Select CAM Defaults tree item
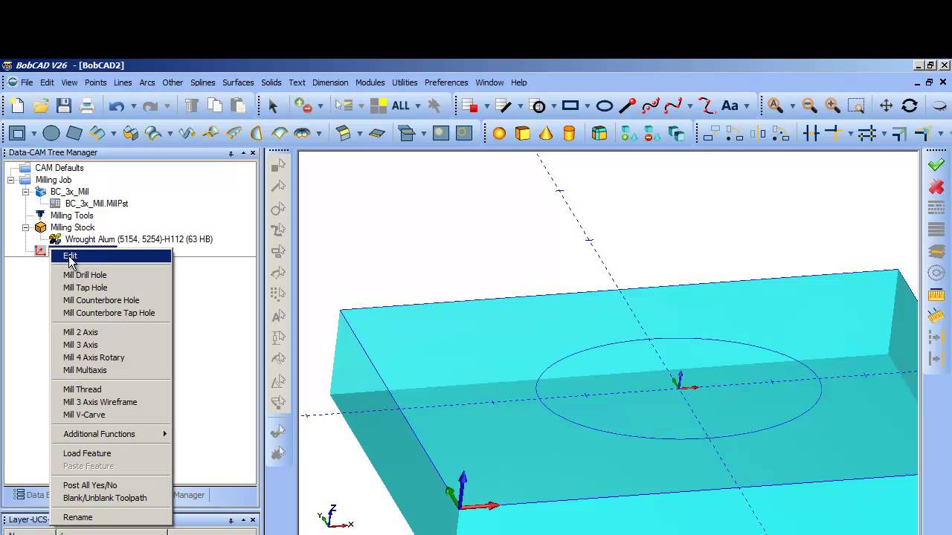This screenshot has height=535, width=952. point(59,168)
